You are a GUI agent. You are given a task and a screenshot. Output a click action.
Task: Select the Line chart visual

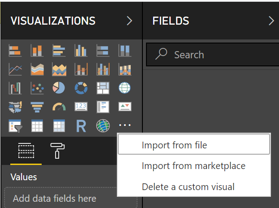(15, 69)
